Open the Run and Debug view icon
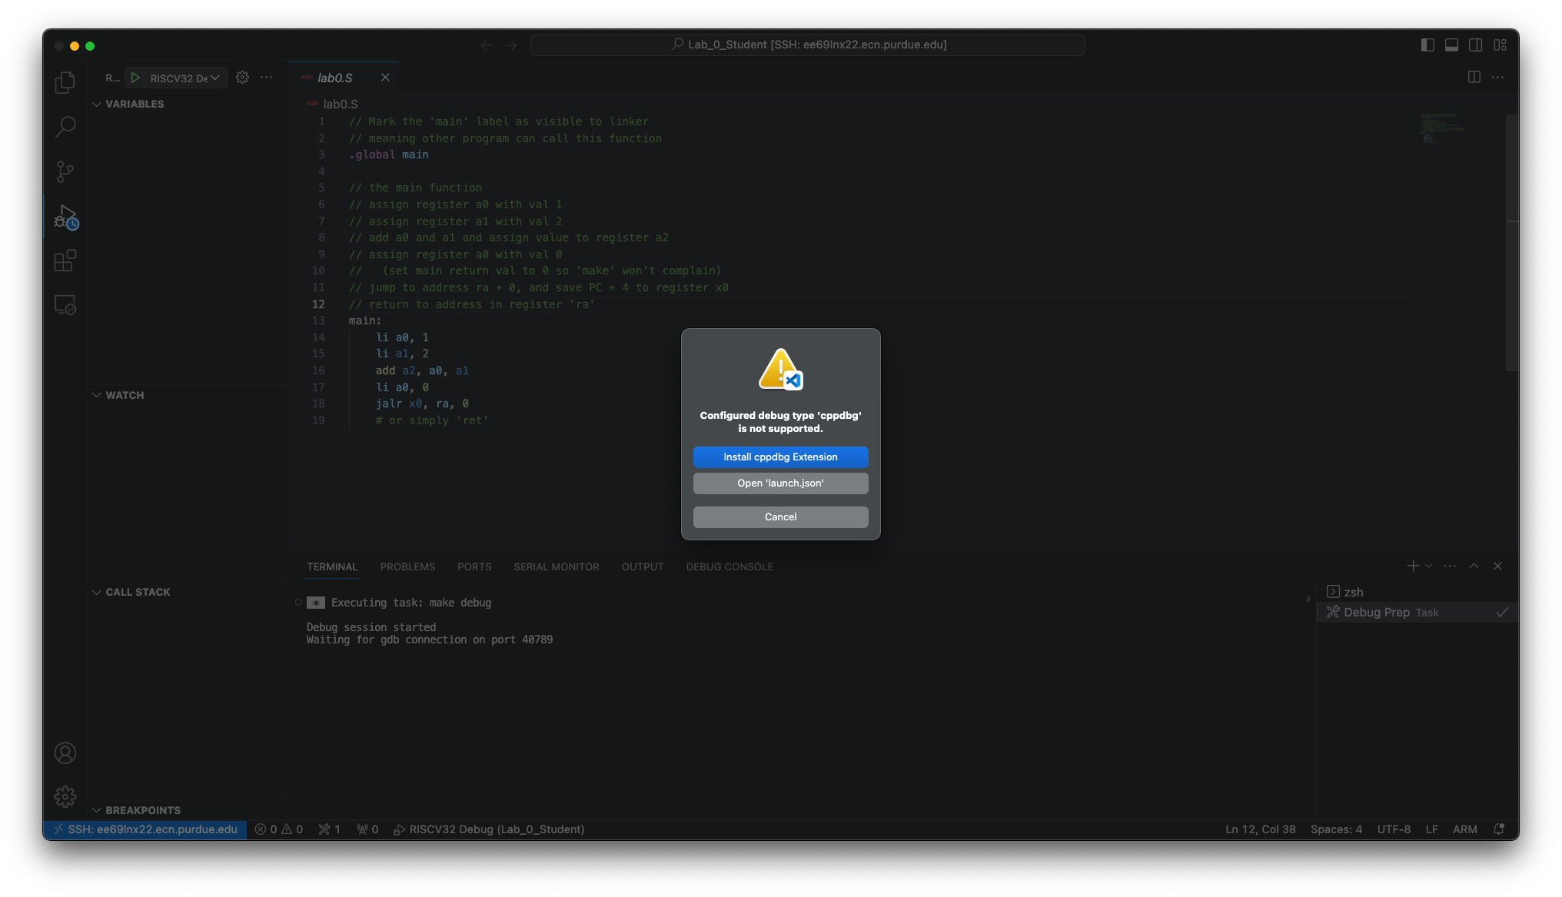 click(x=66, y=217)
